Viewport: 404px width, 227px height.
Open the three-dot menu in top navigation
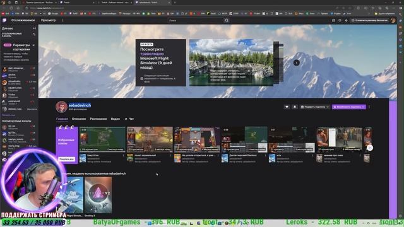[62, 20]
